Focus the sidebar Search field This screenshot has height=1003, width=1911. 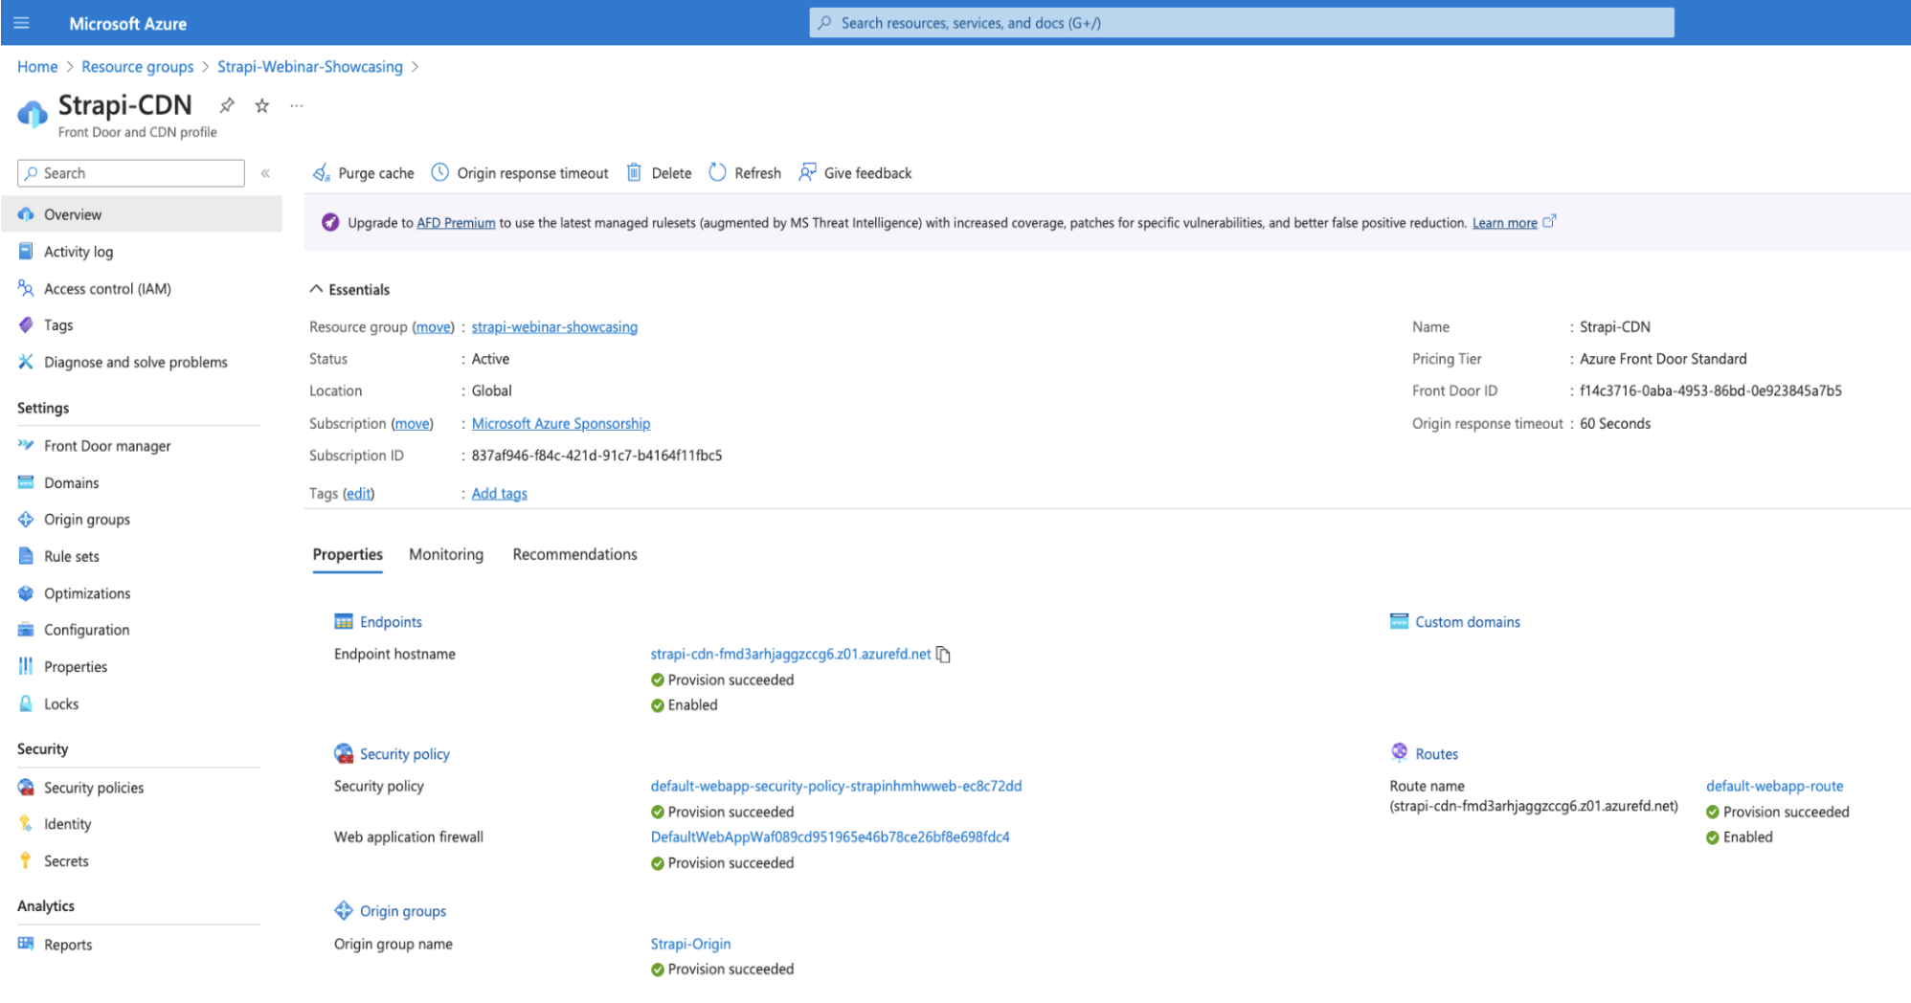[131, 173]
